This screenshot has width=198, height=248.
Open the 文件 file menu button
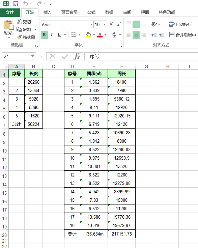pyautogui.click(x=10, y=12)
